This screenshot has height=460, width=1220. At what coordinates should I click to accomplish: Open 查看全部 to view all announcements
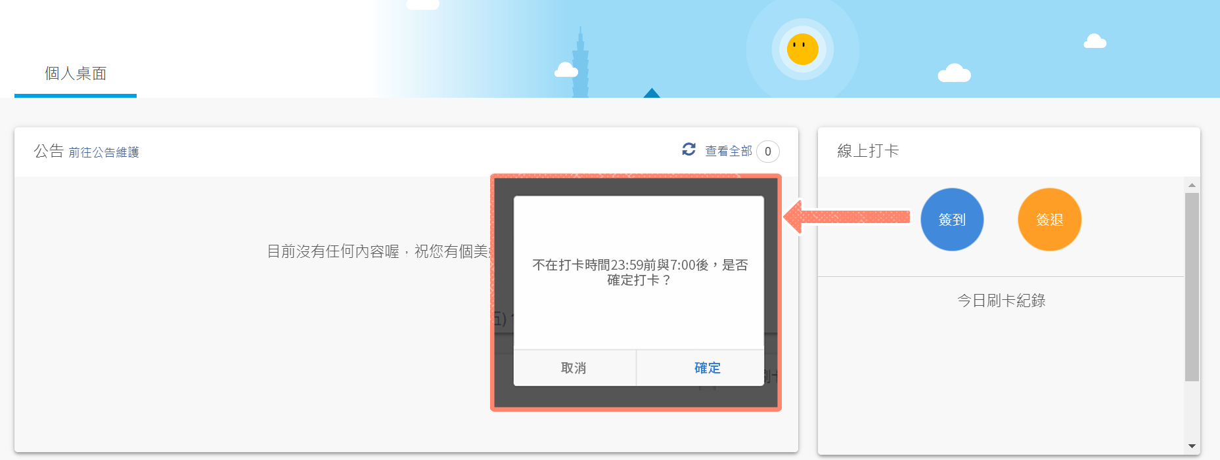coord(728,151)
